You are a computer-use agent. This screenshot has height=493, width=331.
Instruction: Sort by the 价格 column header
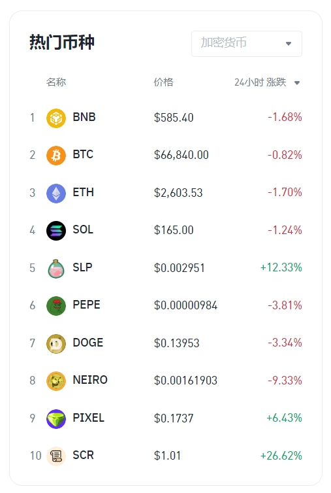[163, 82]
